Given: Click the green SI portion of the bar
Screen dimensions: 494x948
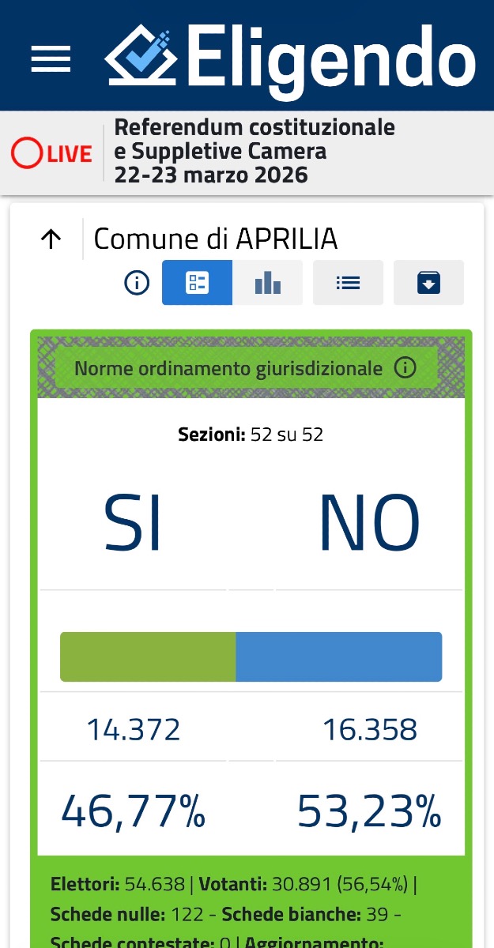Looking at the screenshot, I should tap(148, 656).
